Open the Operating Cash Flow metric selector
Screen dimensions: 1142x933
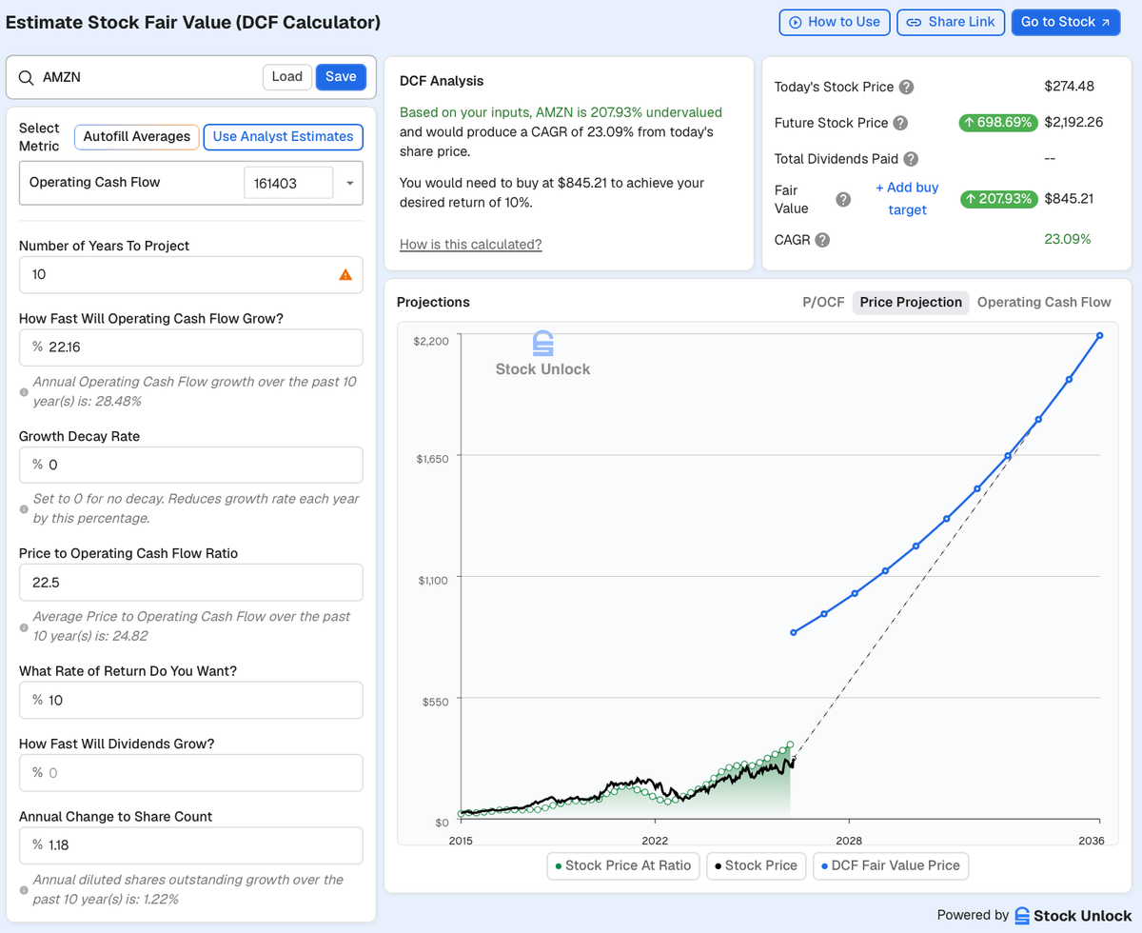pyautogui.click(x=191, y=183)
